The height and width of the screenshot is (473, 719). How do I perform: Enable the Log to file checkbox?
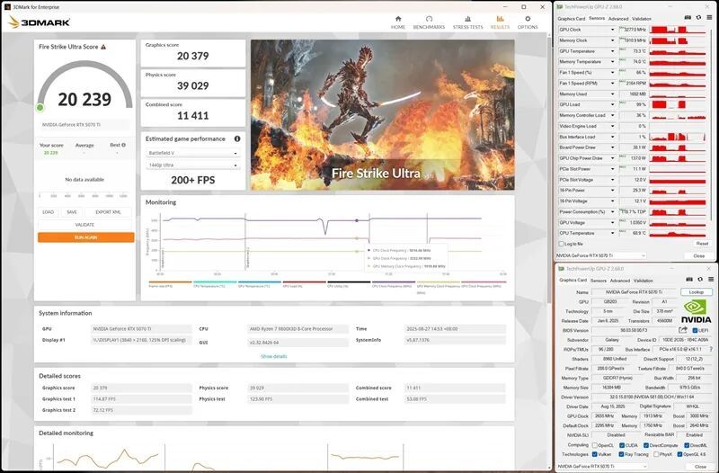point(562,244)
